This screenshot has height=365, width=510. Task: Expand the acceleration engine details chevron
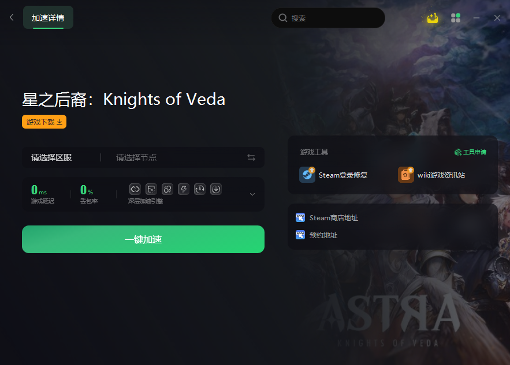pyautogui.click(x=252, y=194)
